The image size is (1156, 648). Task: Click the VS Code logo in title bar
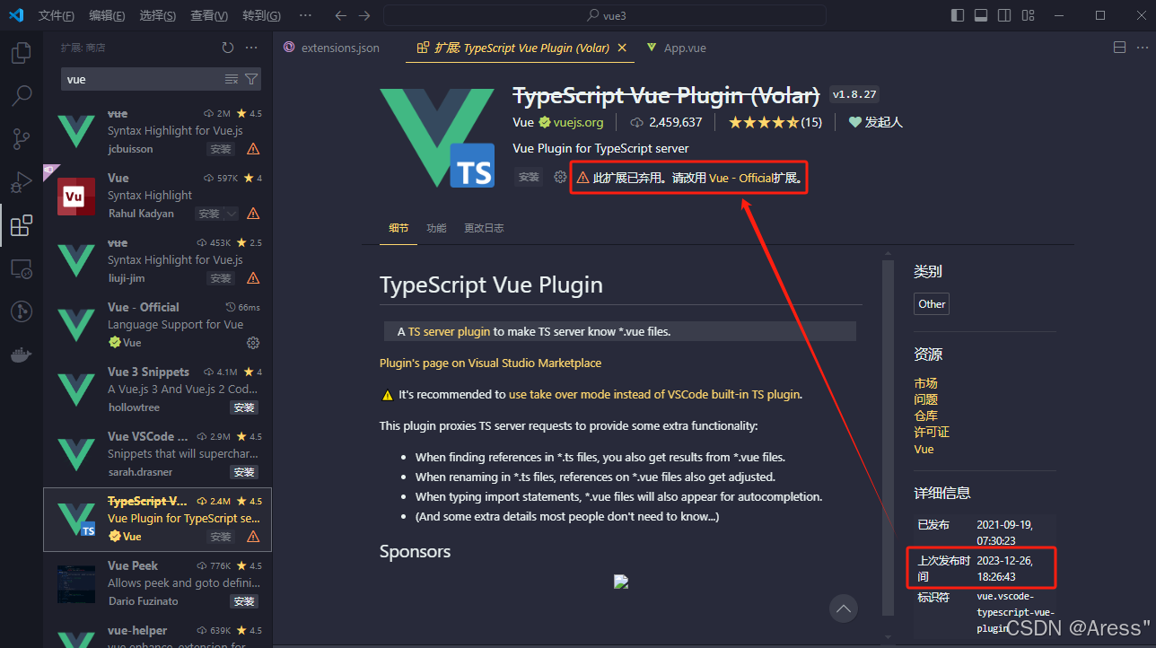tap(16, 15)
